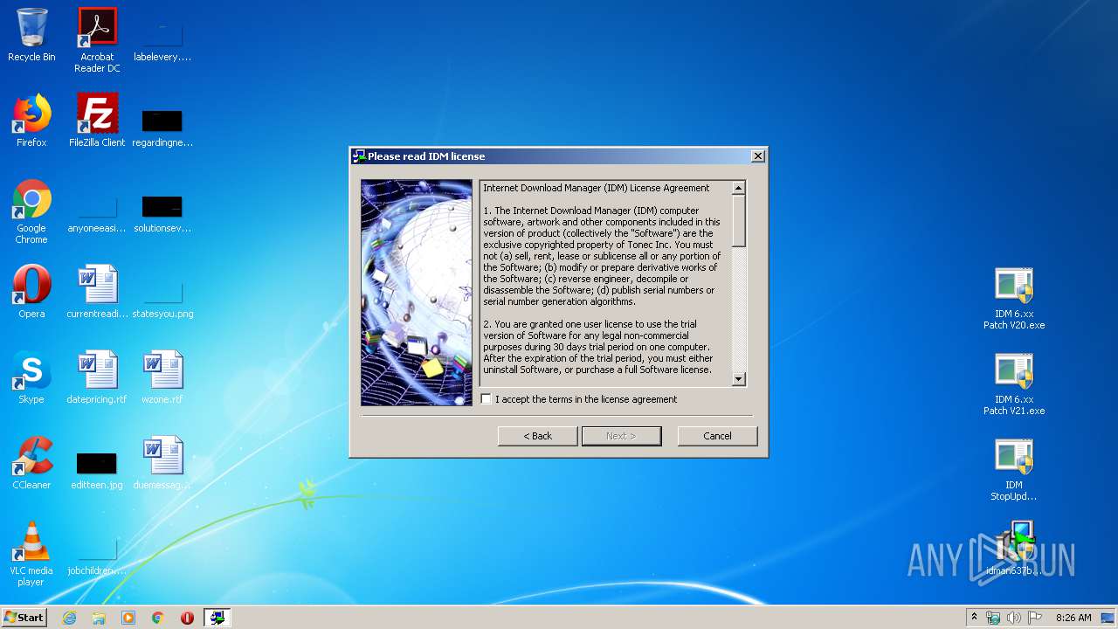Select the duemessag document icon

coord(162,463)
